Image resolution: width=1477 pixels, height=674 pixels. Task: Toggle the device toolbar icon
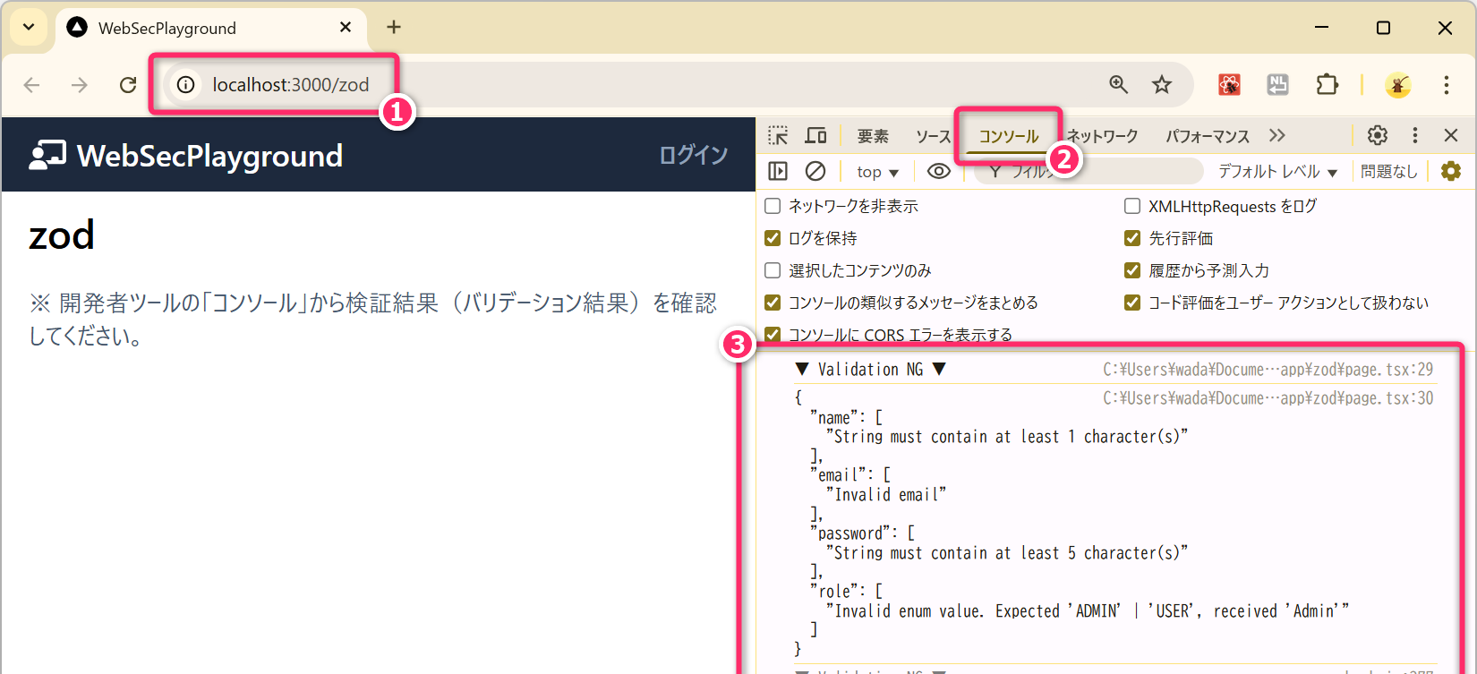(x=815, y=136)
